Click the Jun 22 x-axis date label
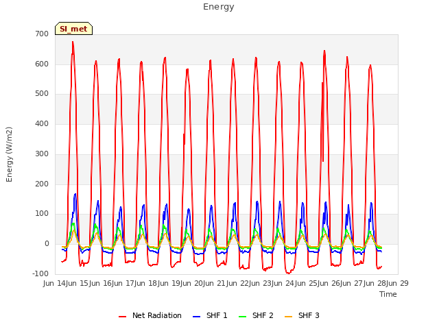 [238, 283]
